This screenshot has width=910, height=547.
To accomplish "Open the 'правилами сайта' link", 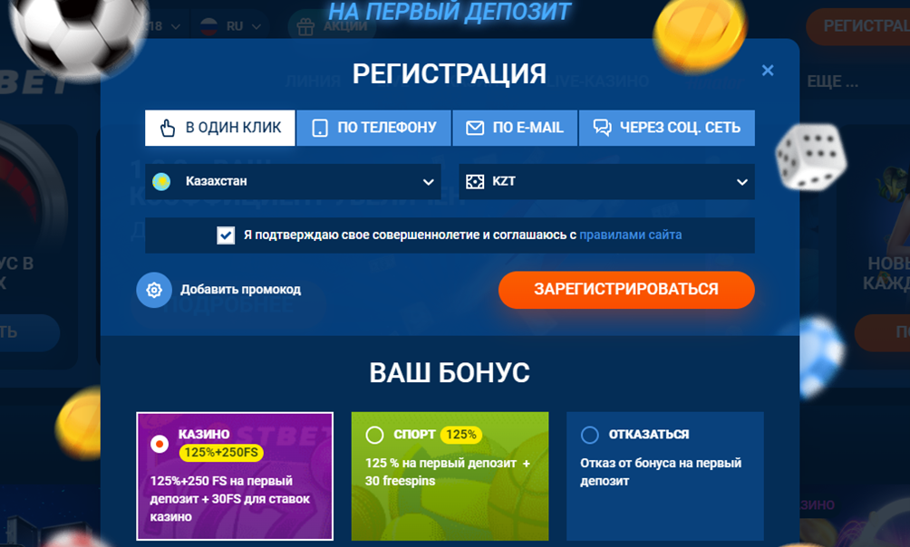I will click(630, 235).
